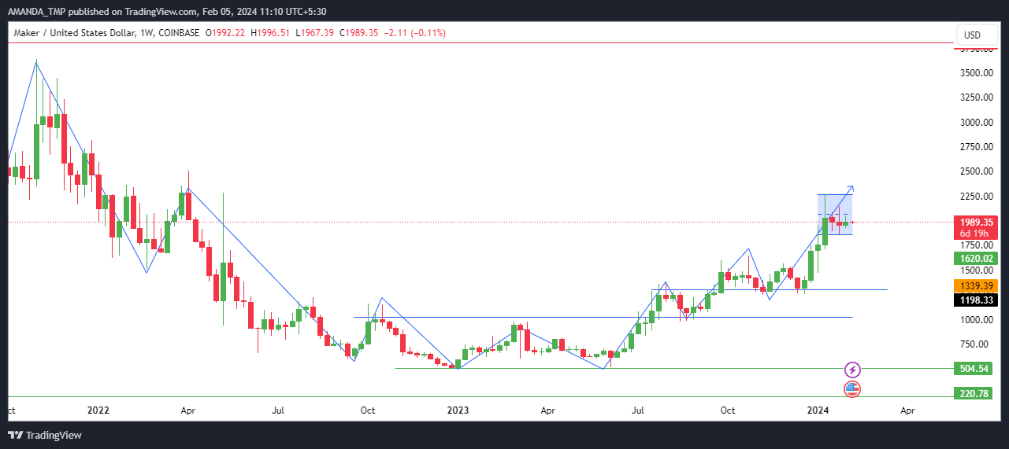Click the US flag economic event icon

(x=852, y=388)
